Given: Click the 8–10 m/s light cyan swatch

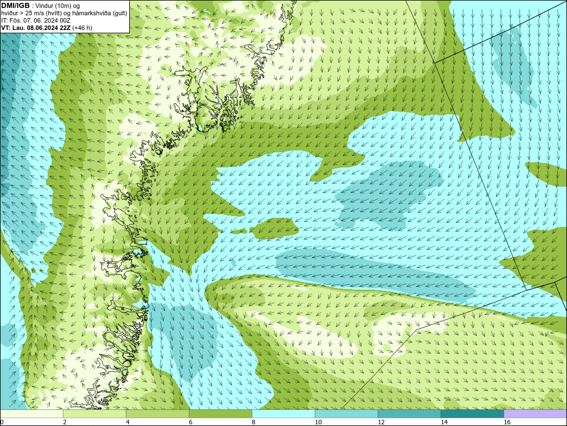Looking at the screenshot, I should tap(283, 414).
